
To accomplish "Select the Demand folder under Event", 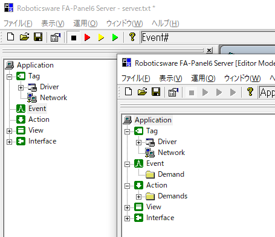I will click(171, 174).
